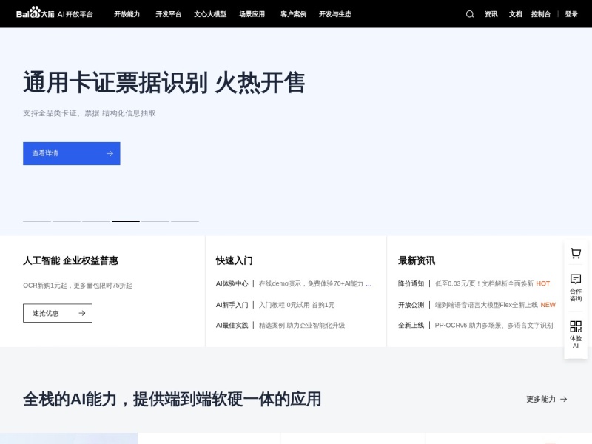Open 开放公测 news item
Image resolution: width=592 pixels, height=444 pixels.
[x=477, y=305]
